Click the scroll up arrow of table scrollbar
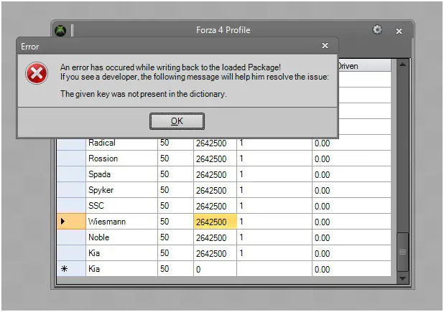This screenshot has width=444, height=312. point(402,65)
